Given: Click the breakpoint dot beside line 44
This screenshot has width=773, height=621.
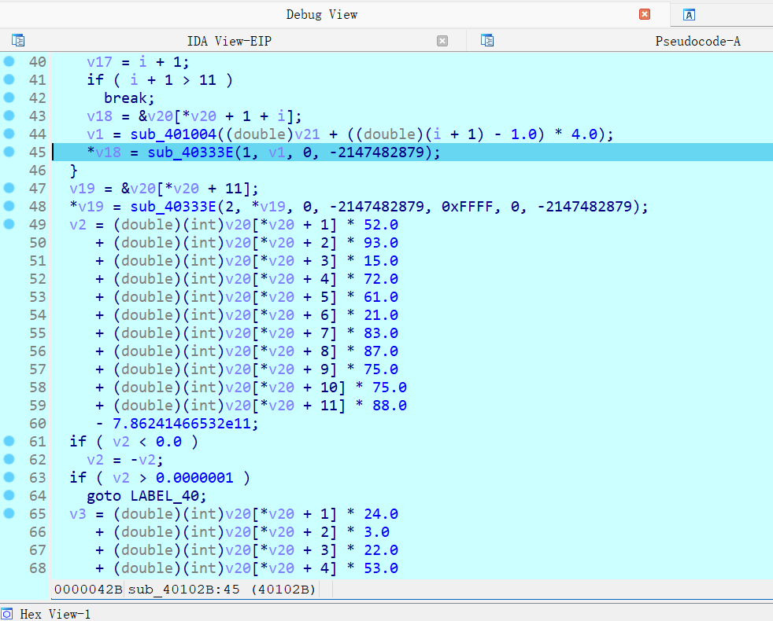Looking at the screenshot, I should click(8, 134).
